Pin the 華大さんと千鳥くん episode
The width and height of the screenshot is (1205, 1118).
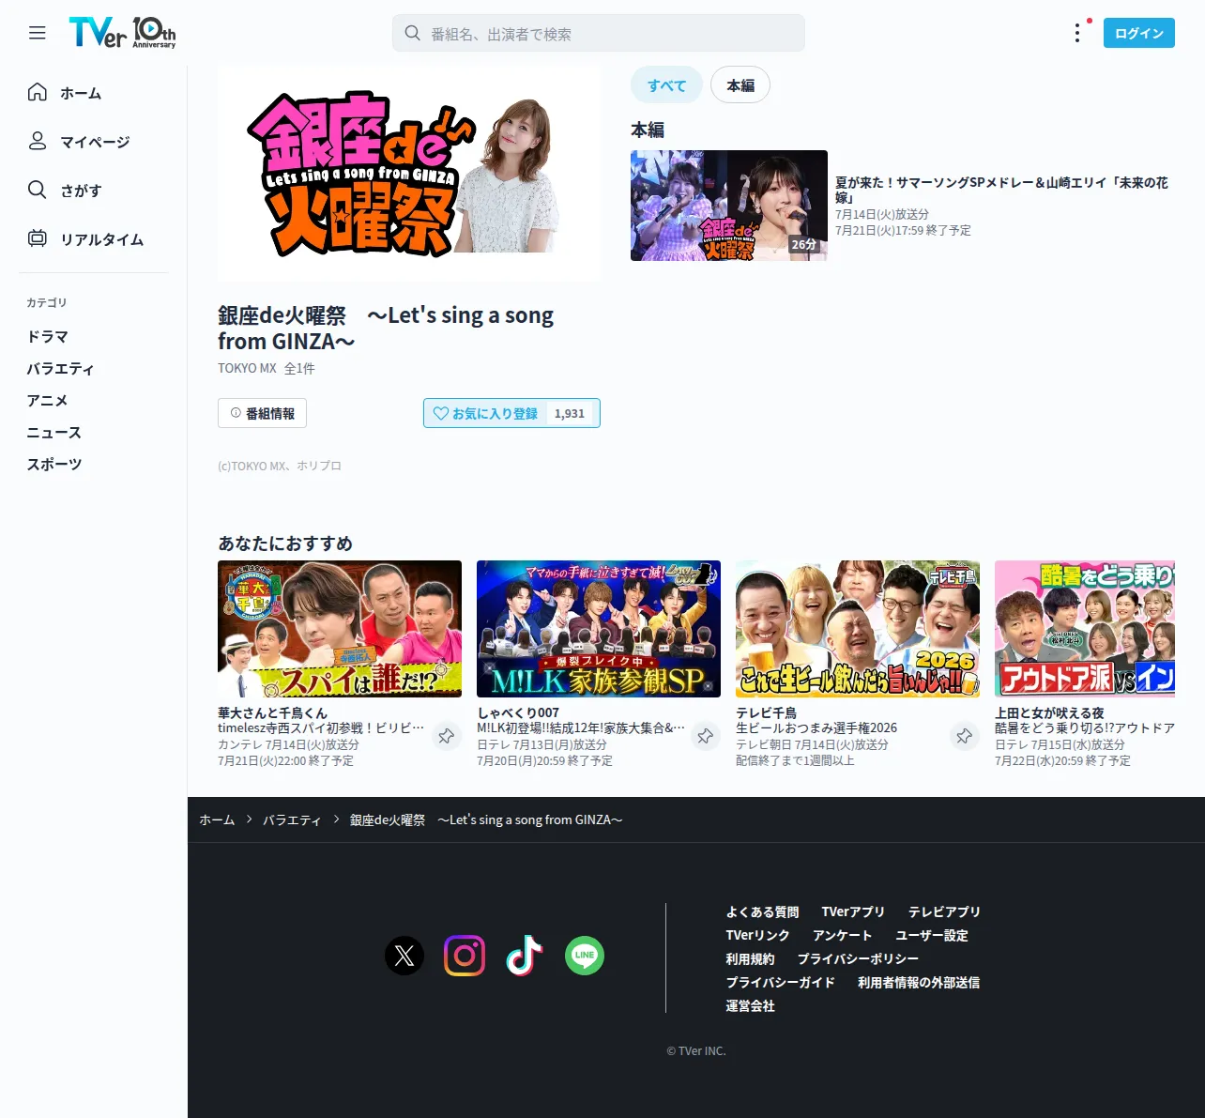click(x=447, y=736)
